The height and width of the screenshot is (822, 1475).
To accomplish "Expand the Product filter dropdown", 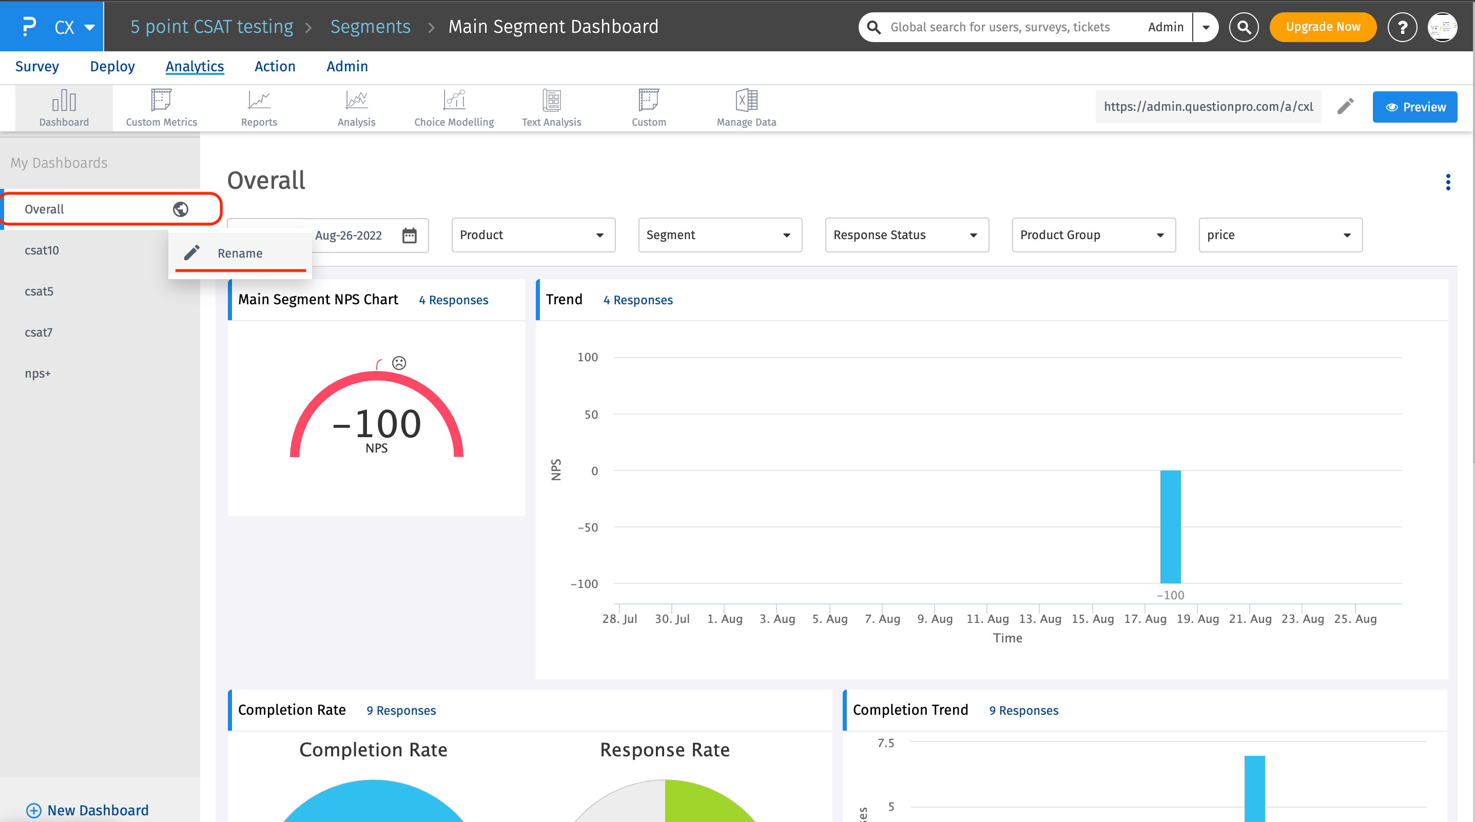I will click(x=533, y=234).
